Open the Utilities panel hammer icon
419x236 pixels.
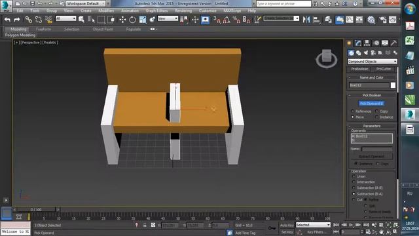(x=393, y=43)
